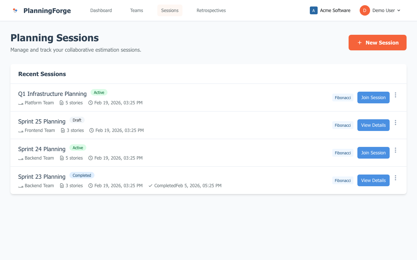Select the team icon next to Platform Team
This screenshot has width=417, height=260.
click(21, 103)
